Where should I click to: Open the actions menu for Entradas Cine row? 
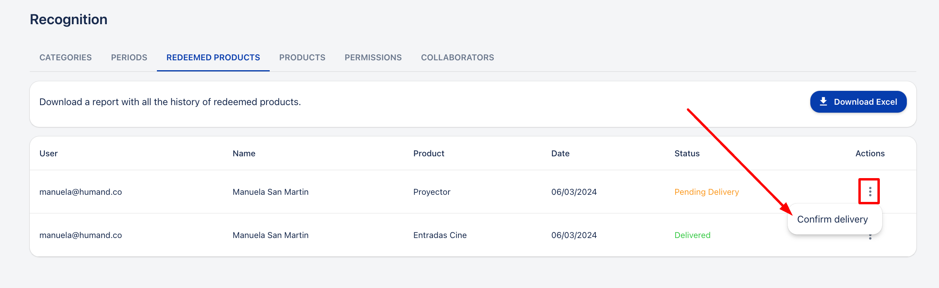[870, 237]
